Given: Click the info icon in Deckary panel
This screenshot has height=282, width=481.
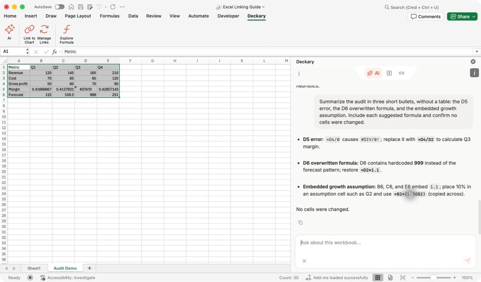Looking at the screenshot, I should click(474, 73).
